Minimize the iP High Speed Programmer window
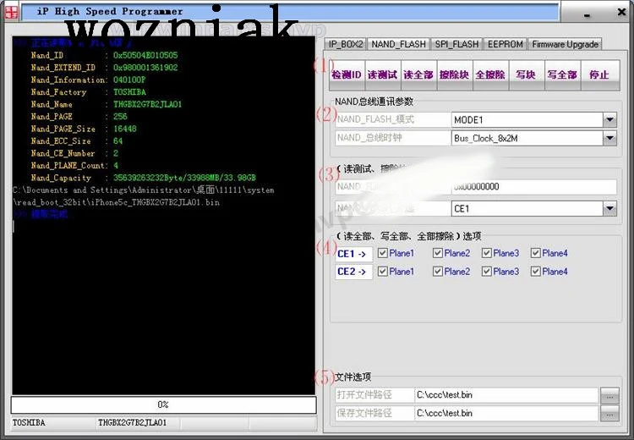634x440 pixels. pyautogui.click(x=588, y=14)
